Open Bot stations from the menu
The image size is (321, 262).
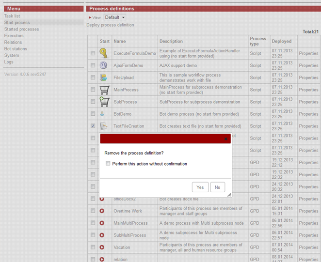tap(16, 49)
